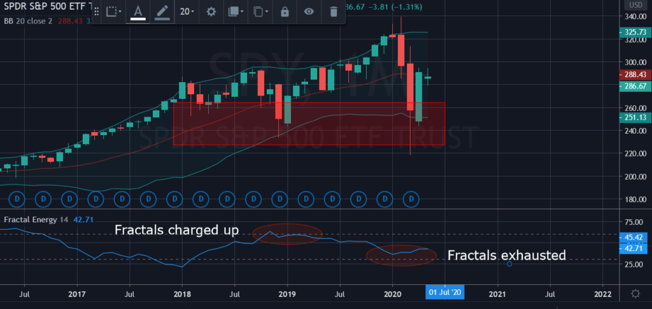Image resolution: width=652 pixels, height=309 pixels.
Task: Click the 325.73 upper band price label
Action: (x=635, y=32)
